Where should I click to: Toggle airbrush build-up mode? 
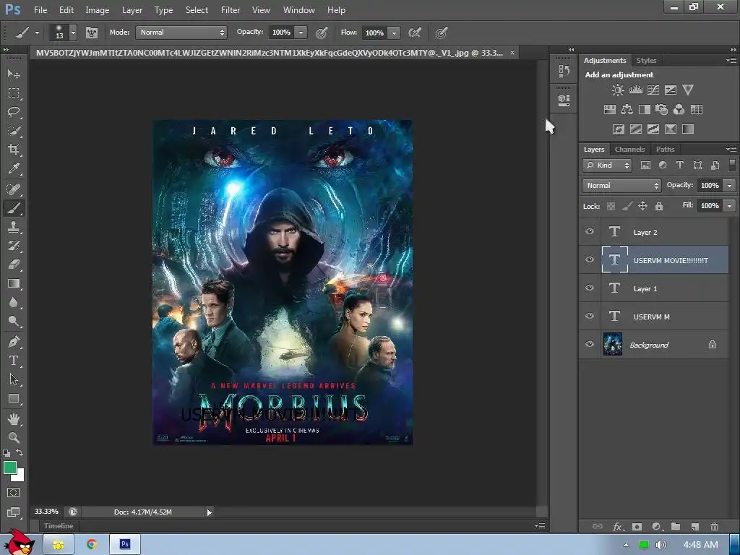414,33
